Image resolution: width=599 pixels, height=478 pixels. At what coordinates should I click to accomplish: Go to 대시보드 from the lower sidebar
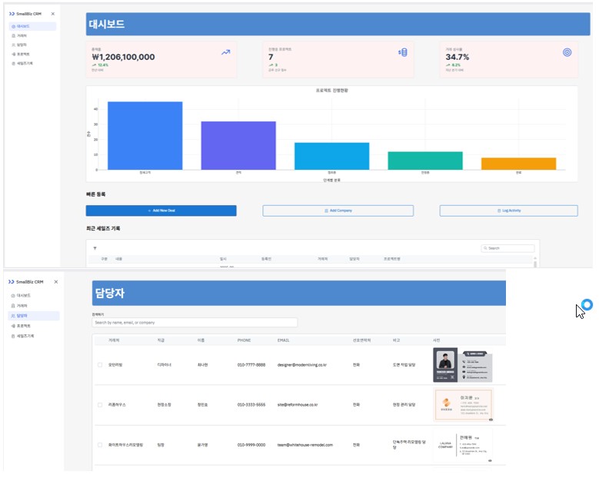point(23,295)
